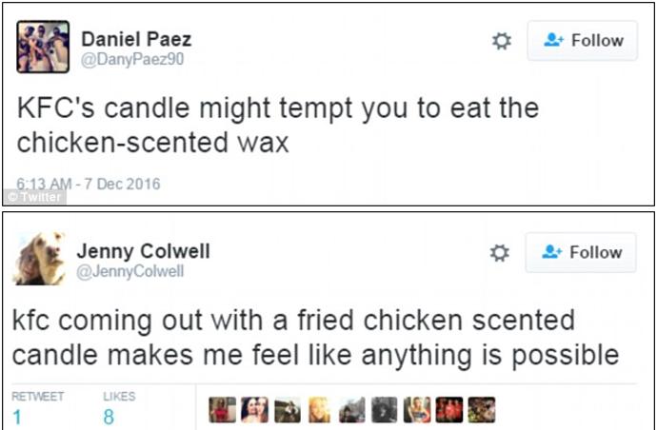Open gear settings on Daniel Paez's tweet

(501, 41)
